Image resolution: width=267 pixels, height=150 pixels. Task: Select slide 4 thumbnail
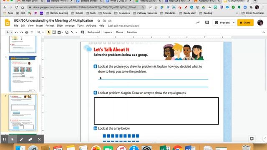click(23, 74)
